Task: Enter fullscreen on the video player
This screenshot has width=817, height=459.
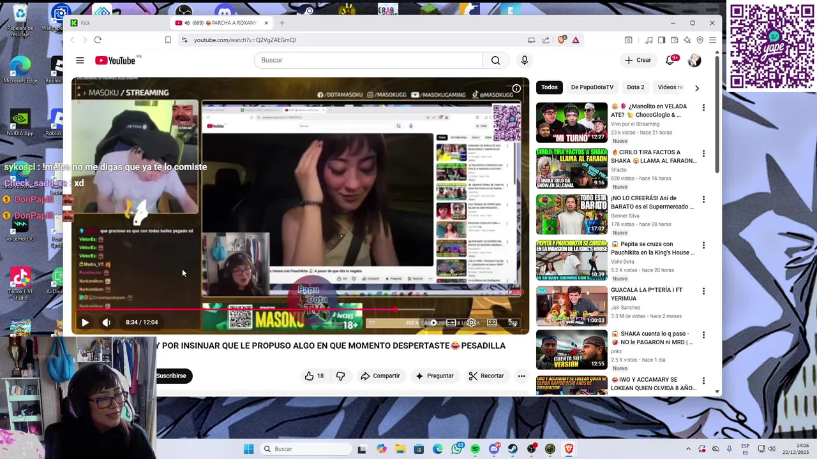Action: click(x=512, y=323)
